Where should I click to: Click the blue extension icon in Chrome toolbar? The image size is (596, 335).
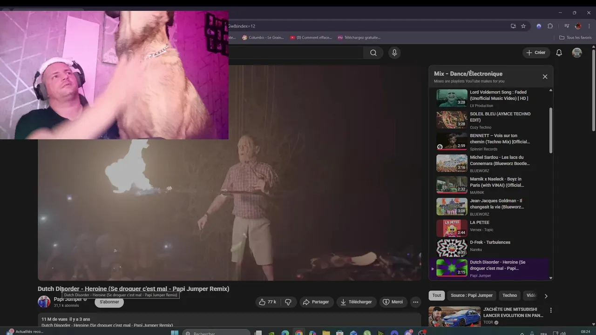[x=539, y=26]
